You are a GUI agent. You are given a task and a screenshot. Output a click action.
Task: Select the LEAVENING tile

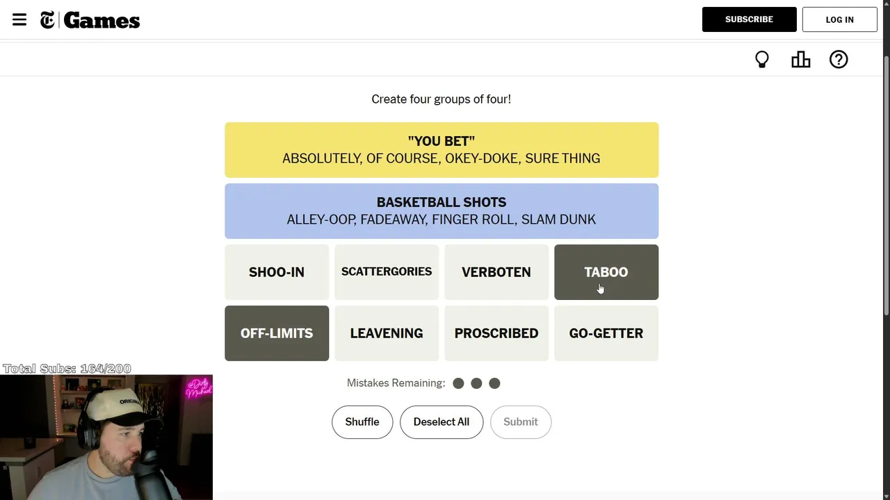(387, 333)
